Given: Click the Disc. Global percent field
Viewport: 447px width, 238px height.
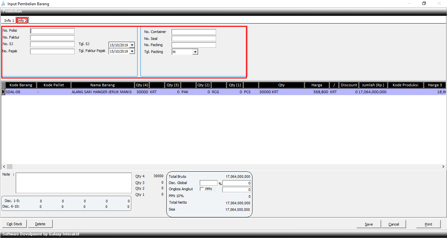Looking at the screenshot, I should 208,183.
